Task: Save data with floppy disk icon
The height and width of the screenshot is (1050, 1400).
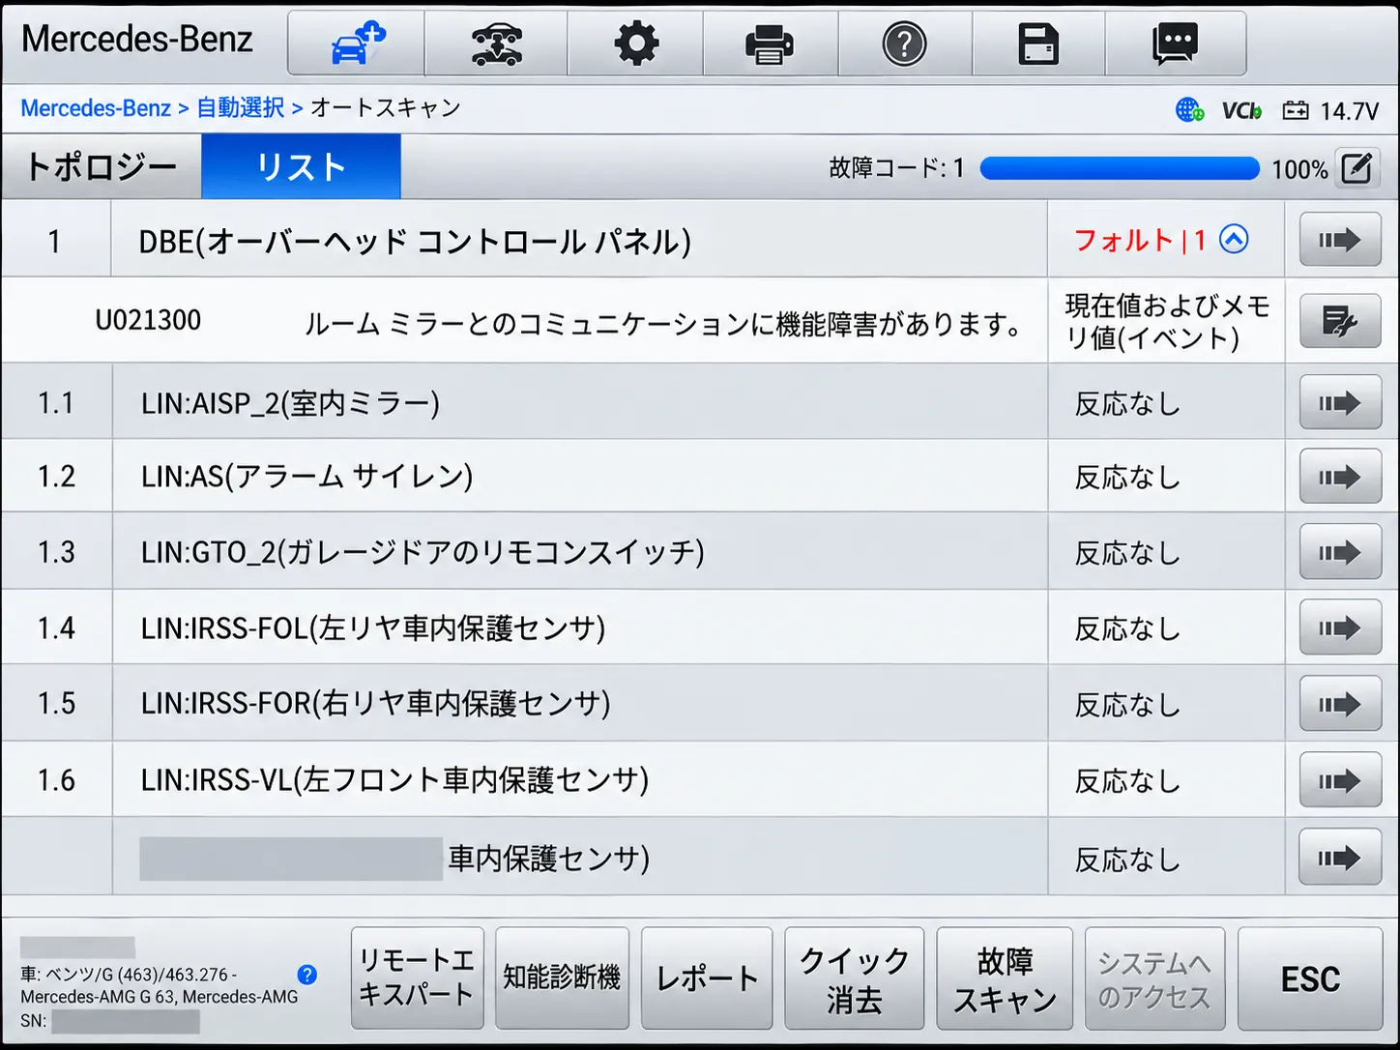Action: coord(1038,44)
